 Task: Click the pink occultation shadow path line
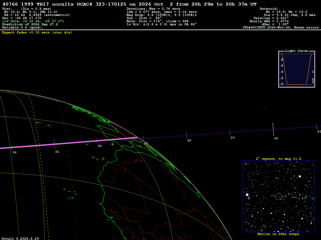(x=69, y=143)
